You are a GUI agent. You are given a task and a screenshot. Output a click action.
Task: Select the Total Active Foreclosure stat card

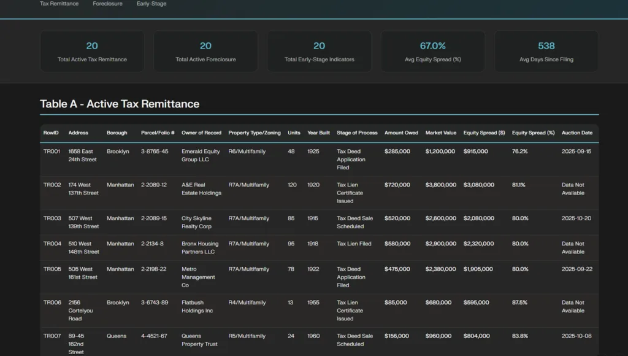(205, 51)
